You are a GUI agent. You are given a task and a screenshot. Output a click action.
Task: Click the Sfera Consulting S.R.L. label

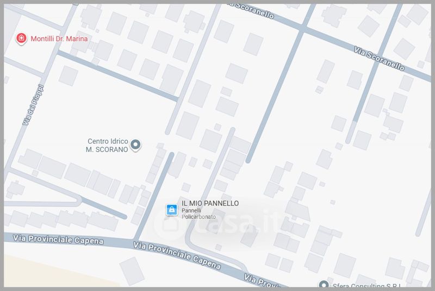point(366,285)
